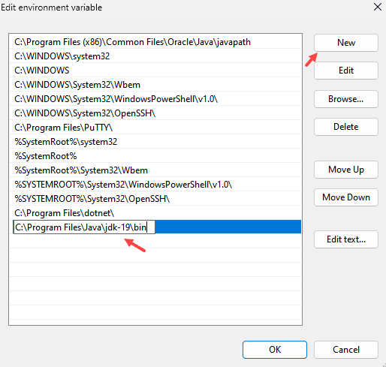Select %SYSTEMROOT%\System32\WindowsPowerShell\v1.0\ entry
This screenshot has width=386, height=367.
coord(155,185)
